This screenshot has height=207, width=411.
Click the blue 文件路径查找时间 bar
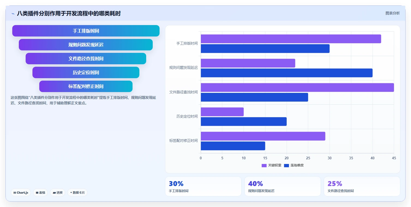pyautogui.click(x=254, y=97)
